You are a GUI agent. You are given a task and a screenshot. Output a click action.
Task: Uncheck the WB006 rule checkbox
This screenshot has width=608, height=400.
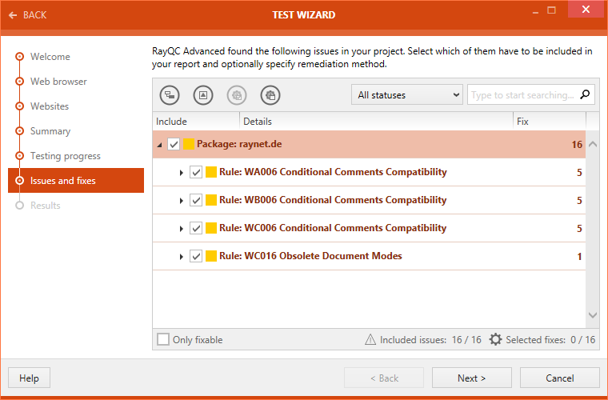tap(196, 200)
